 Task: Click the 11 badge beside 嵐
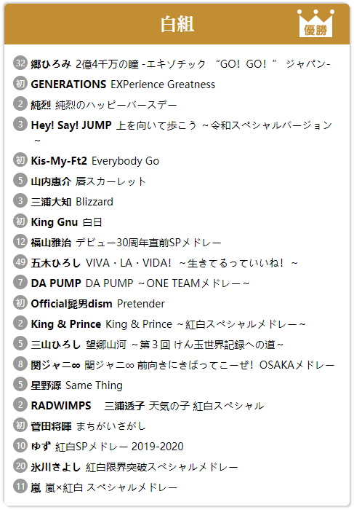click(20, 487)
